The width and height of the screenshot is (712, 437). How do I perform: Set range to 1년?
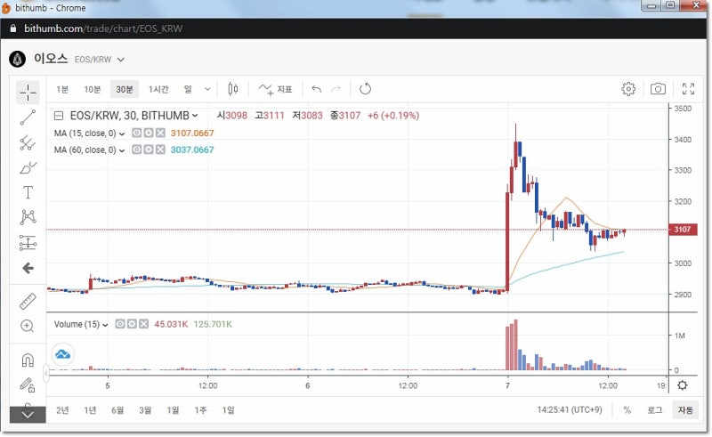coord(90,410)
